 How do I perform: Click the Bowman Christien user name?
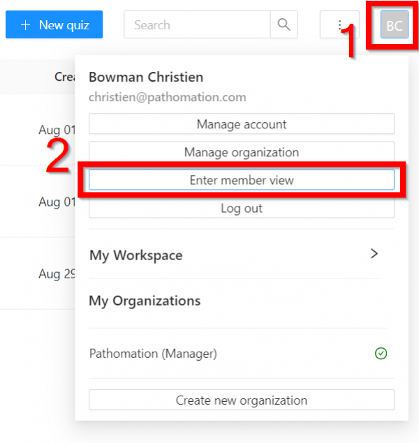(x=146, y=77)
